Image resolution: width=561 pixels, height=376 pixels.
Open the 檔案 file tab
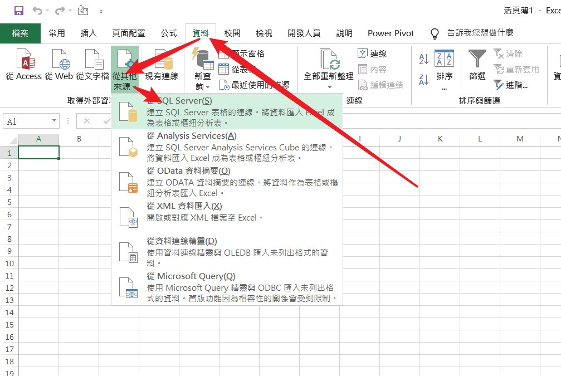(x=20, y=33)
